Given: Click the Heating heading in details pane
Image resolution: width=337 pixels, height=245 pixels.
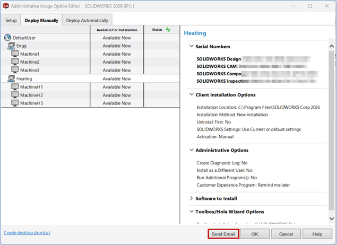Looking at the screenshot, I should pyautogui.click(x=195, y=33).
